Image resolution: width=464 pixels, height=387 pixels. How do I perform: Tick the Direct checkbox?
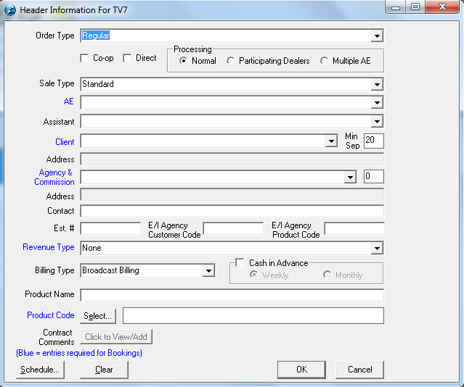[128, 58]
